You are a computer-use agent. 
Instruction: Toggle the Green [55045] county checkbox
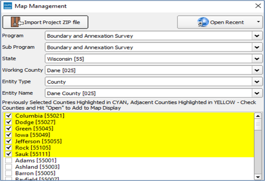point(9,128)
